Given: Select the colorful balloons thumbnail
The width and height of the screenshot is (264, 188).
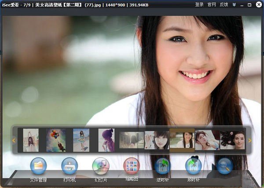Looking at the screenshot, I should [56, 140].
